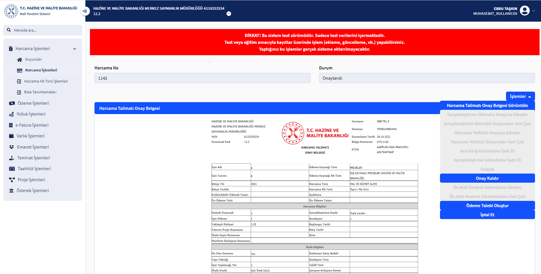Click the Ödenek İşlemleri bank icon
The width and height of the screenshot is (541, 274).
tap(11, 191)
